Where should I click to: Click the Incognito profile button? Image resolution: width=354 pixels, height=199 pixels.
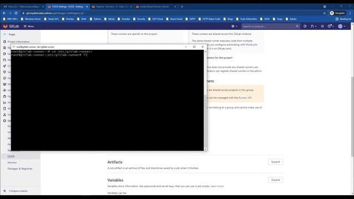click(x=337, y=13)
